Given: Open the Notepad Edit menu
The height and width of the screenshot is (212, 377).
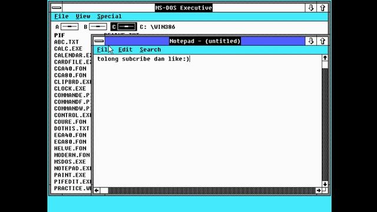Looking at the screenshot, I should point(125,49).
